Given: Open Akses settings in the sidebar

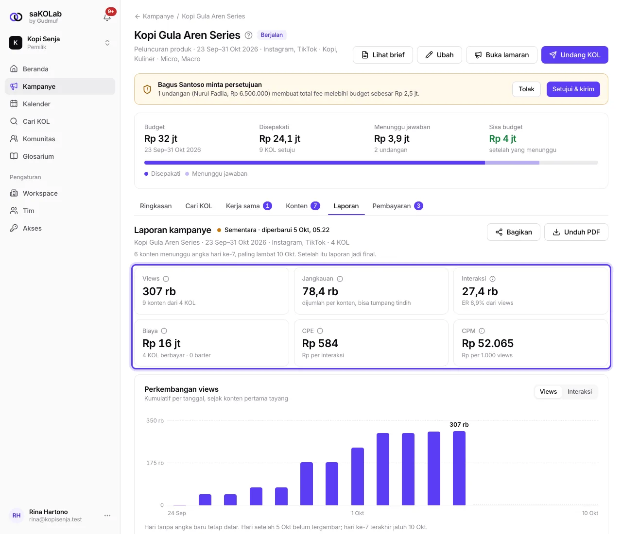Looking at the screenshot, I should click(x=60, y=228).
